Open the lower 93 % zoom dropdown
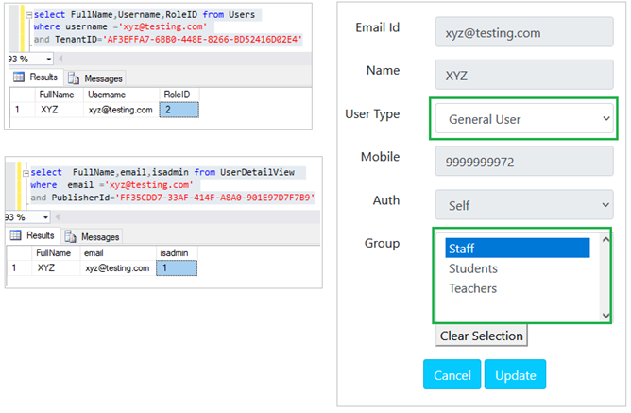Viewport: 631px width, 413px height. pos(45,217)
